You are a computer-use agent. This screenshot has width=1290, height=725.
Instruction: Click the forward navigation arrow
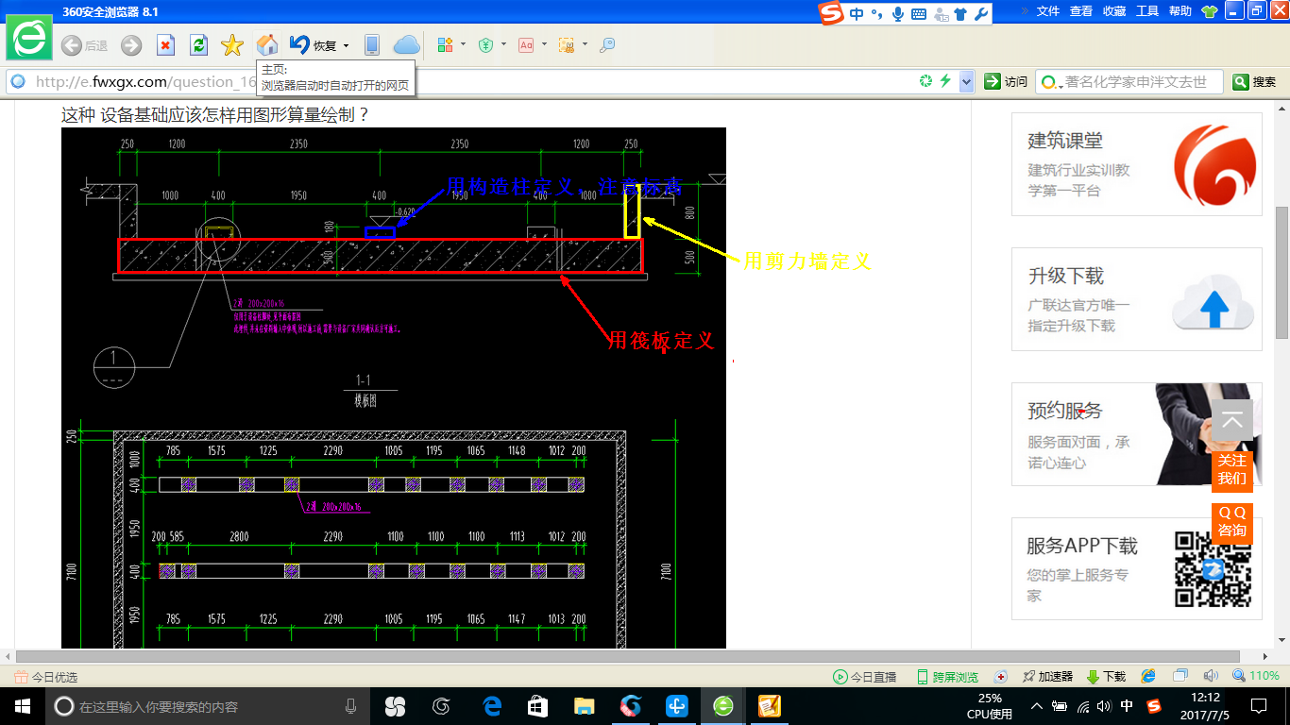tap(131, 45)
